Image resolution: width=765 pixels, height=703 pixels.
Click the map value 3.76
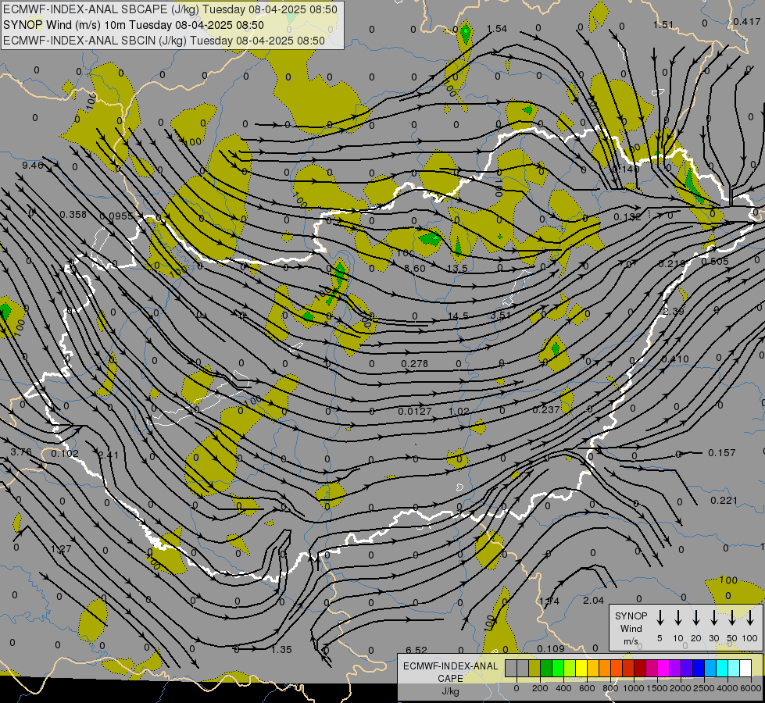[21, 452]
